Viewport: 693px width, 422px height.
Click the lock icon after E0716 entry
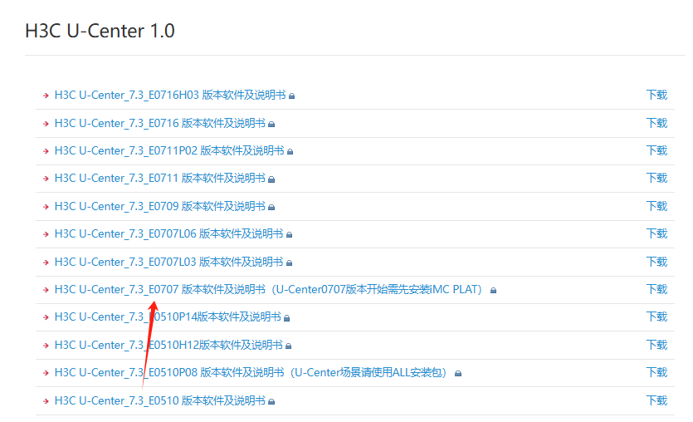coord(271,125)
